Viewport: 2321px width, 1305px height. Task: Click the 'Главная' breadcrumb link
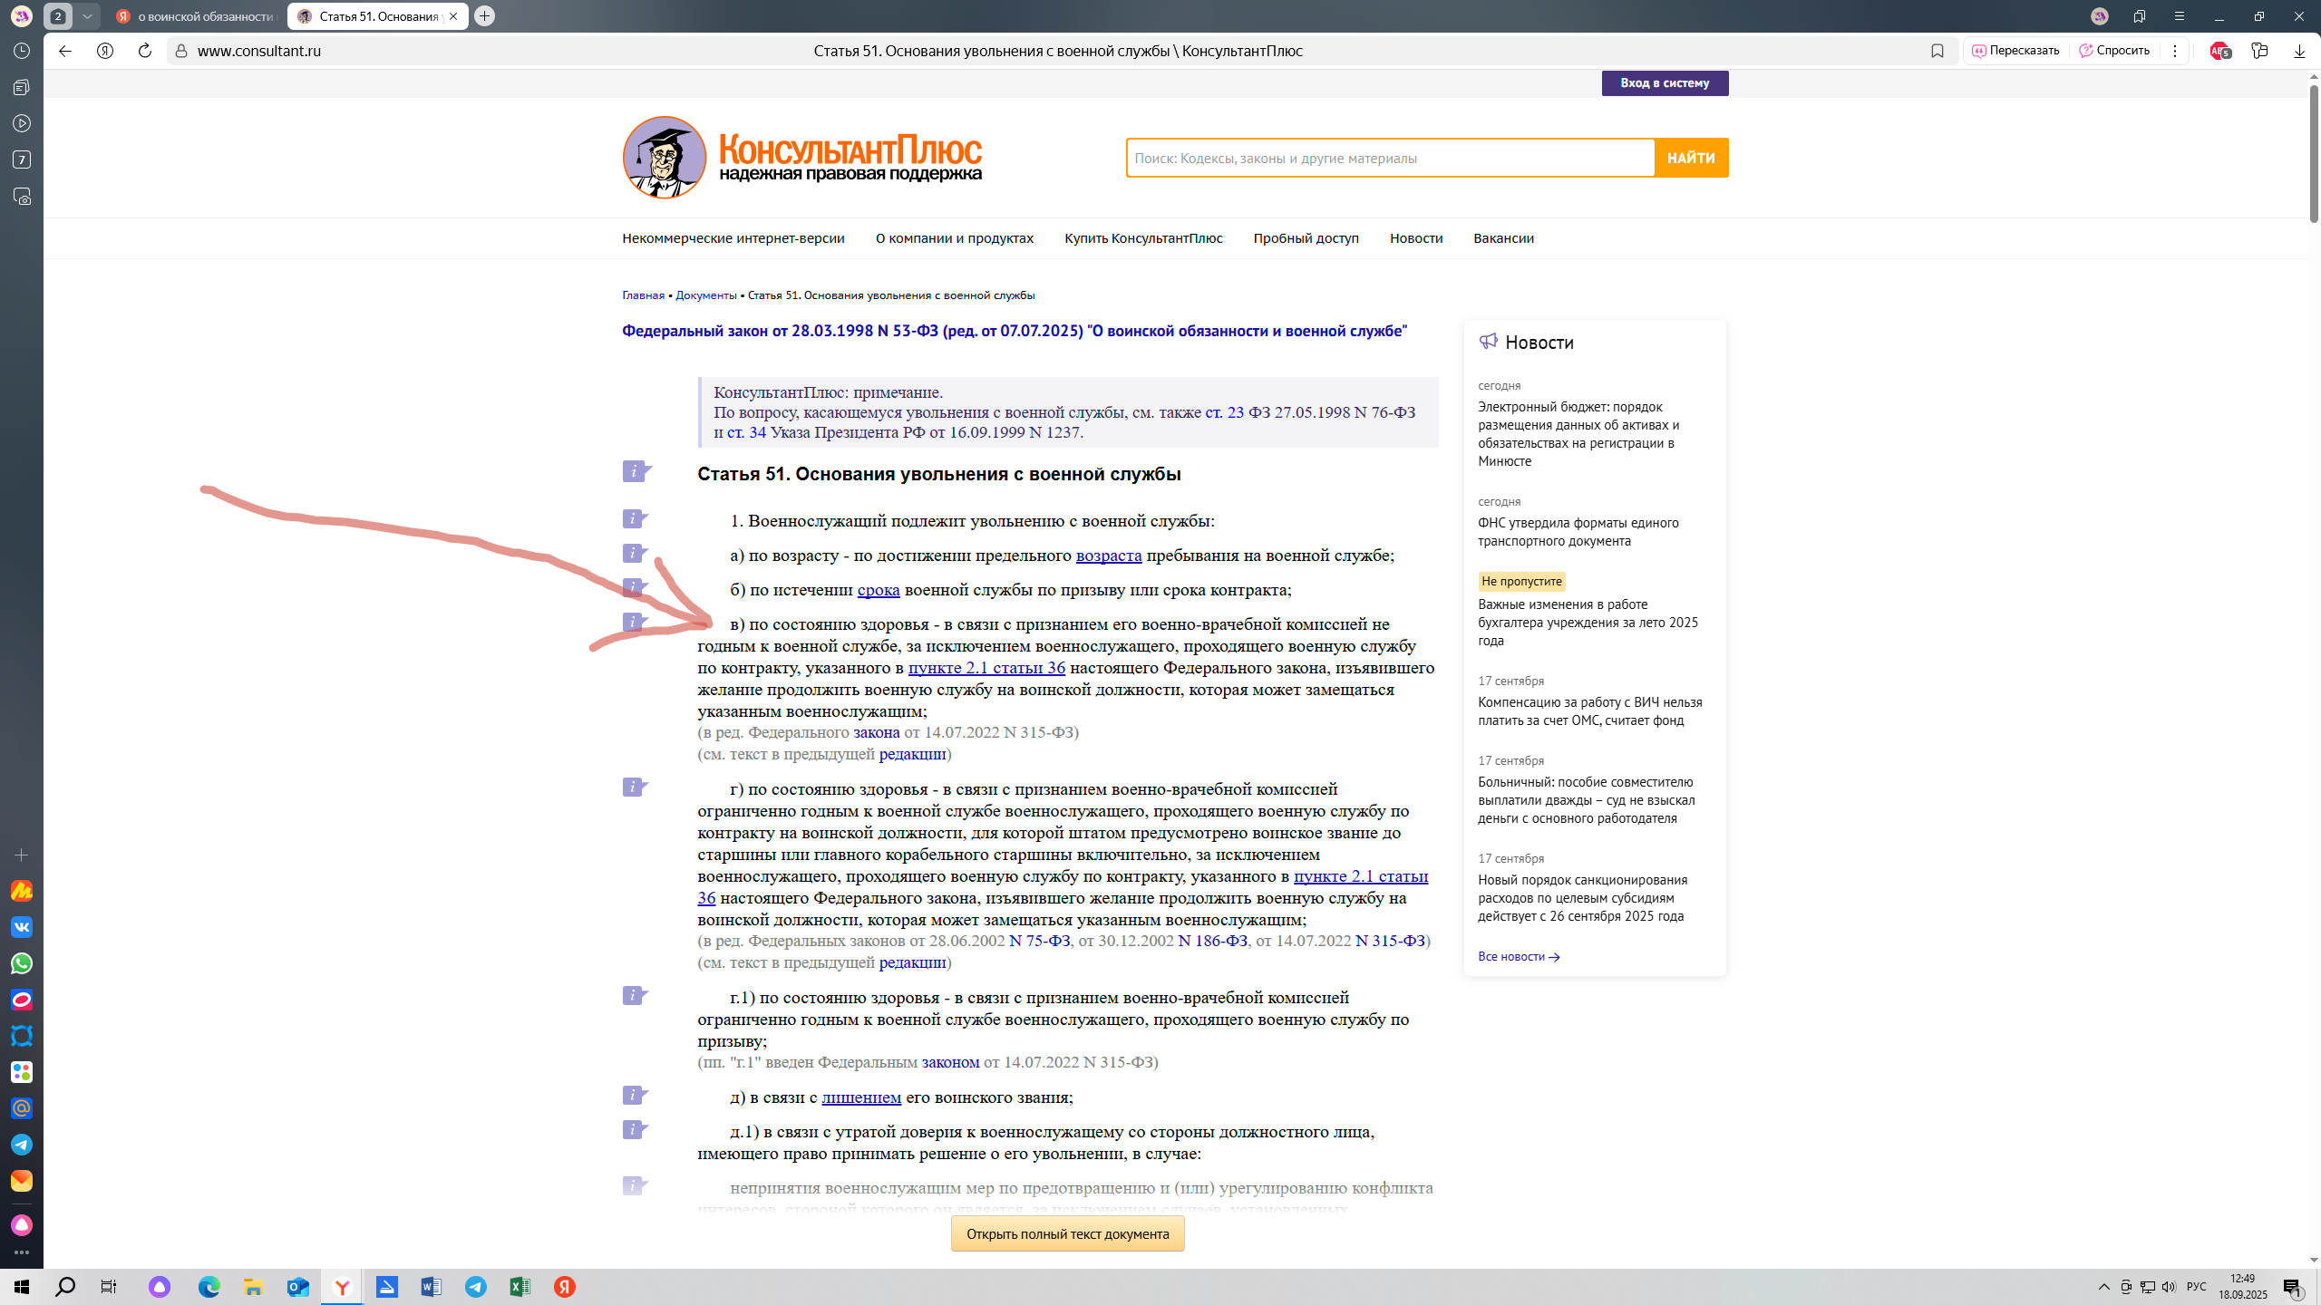click(x=643, y=295)
